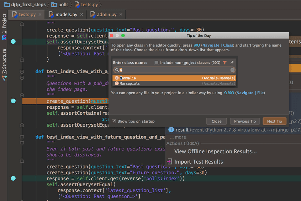Click the info icon beside result entry

pyautogui.click(x=171, y=130)
